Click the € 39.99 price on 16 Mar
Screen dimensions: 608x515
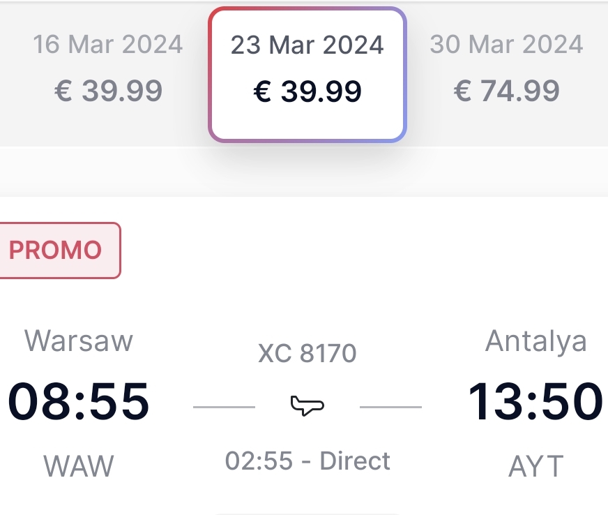pyautogui.click(x=108, y=91)
